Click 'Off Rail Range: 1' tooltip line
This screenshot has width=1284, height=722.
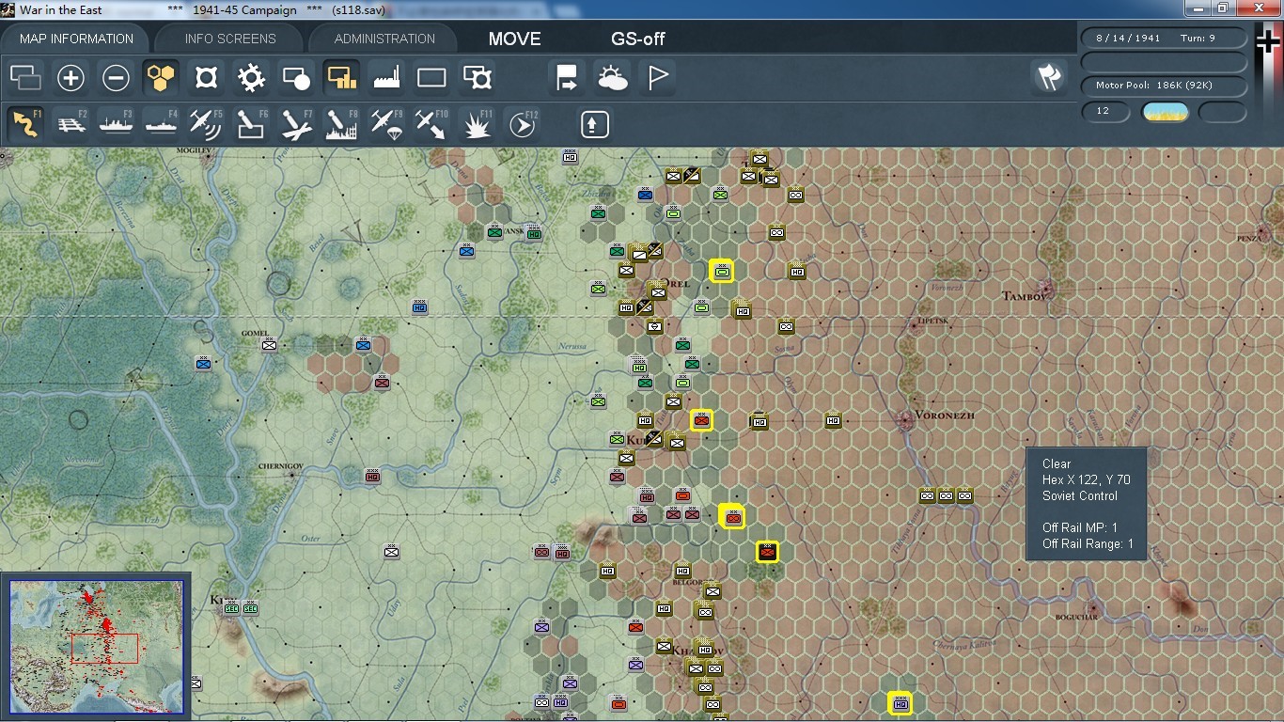click(1088, 543)
